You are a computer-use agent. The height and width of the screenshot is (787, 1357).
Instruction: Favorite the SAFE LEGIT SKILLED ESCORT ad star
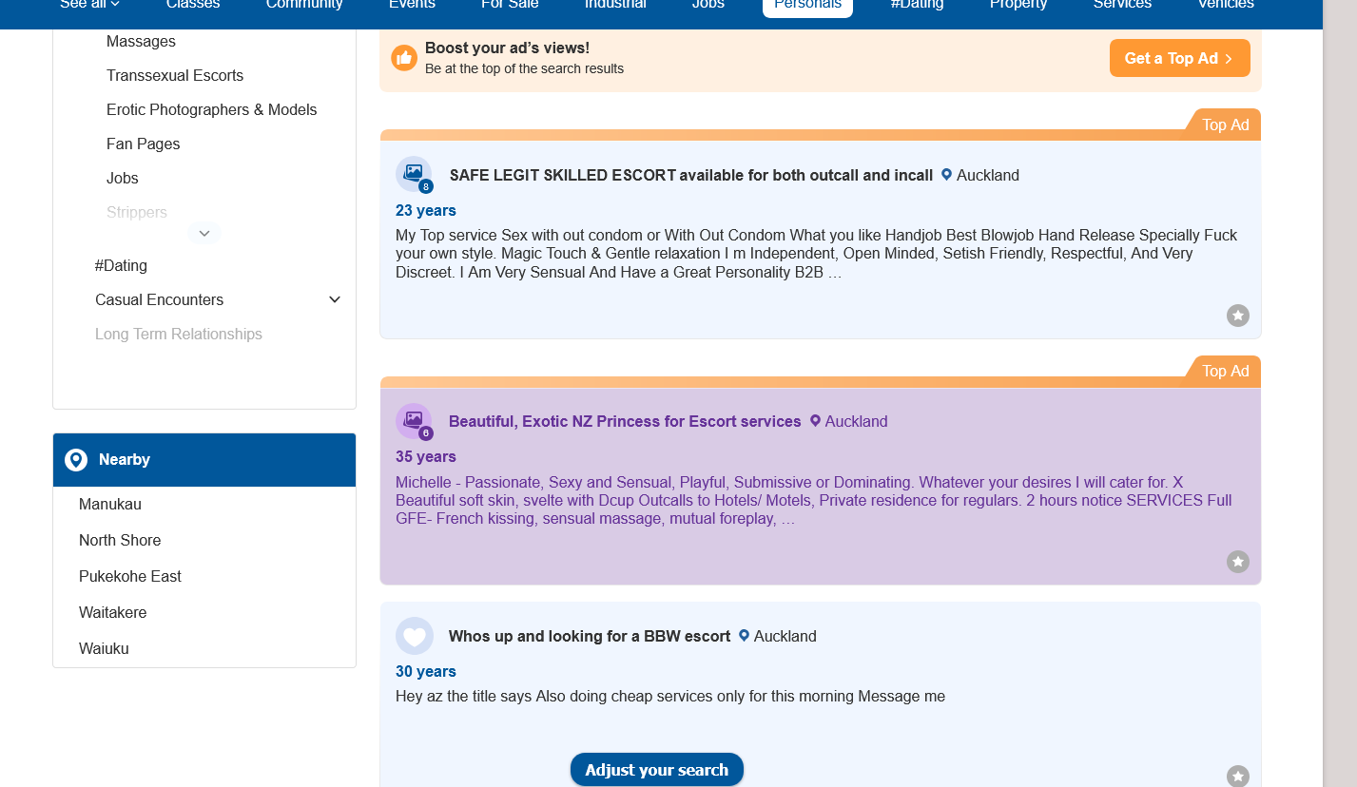pos(1237,316)
